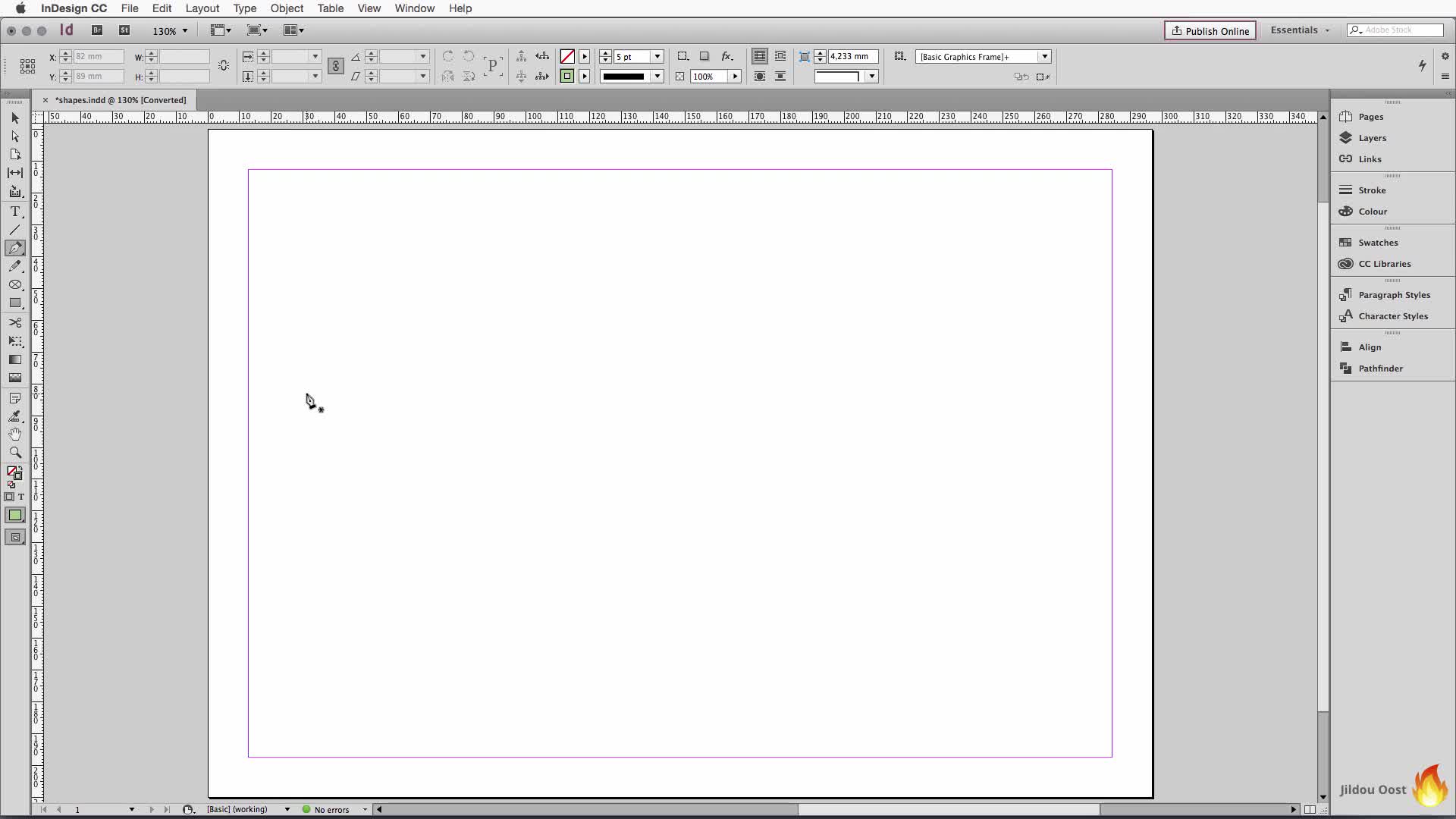Screen dimensions: 1456x819
Task: Open the Character Styles panel
Action: pyautogui.click(x=1392, y=316)
